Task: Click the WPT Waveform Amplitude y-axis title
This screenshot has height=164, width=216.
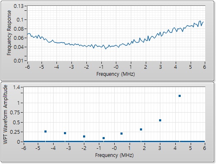Action: (x=5, y=114)
